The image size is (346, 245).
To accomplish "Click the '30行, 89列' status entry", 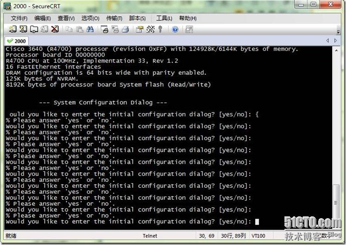I will click(x=233, y=236).
